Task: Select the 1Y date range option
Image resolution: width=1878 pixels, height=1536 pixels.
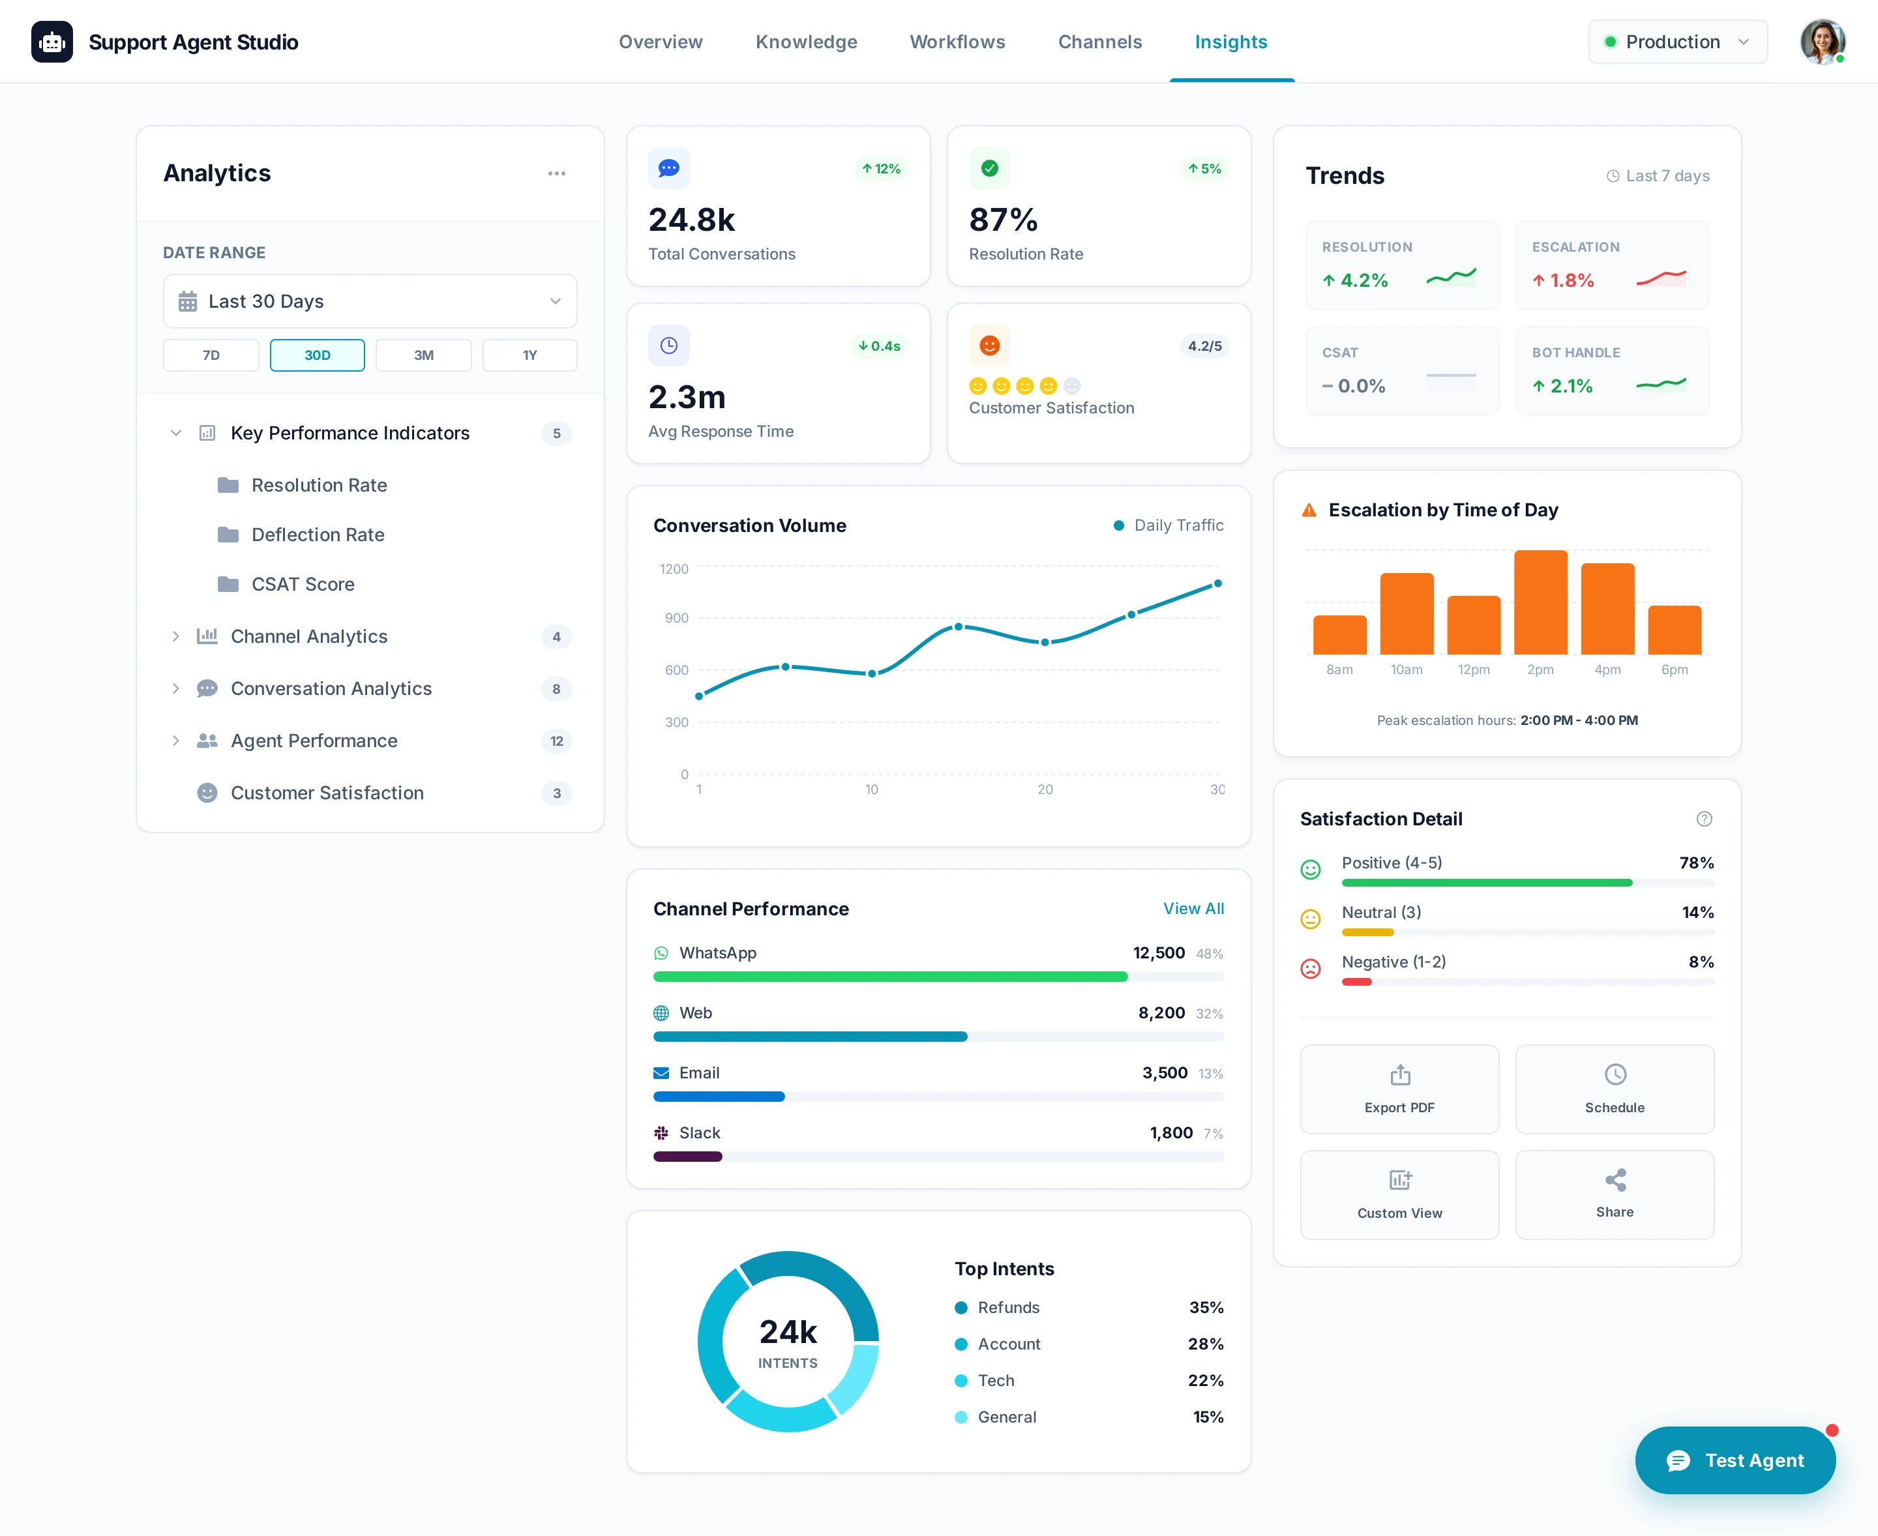Action: 529,355
